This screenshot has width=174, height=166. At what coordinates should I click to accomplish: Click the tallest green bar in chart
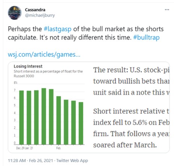pos(44,116)
